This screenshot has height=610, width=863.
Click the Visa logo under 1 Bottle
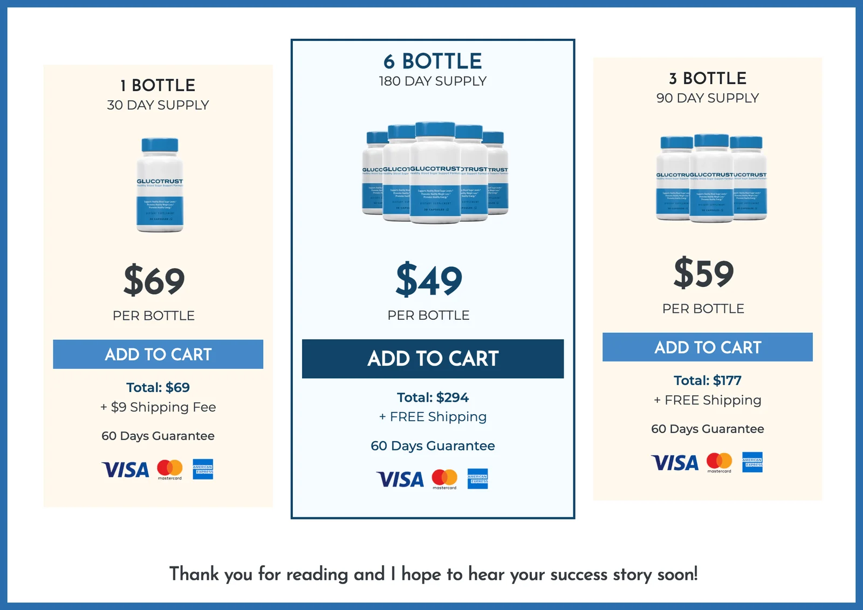pyautogui.click(x=125, y=470)
